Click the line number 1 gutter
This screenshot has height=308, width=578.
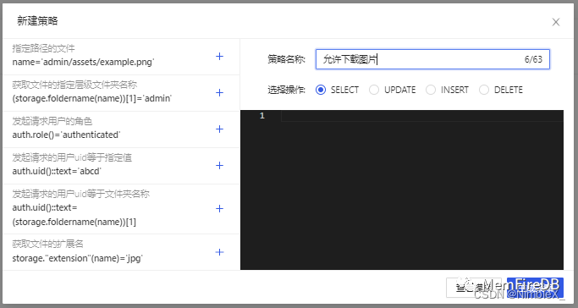[261, 116]
